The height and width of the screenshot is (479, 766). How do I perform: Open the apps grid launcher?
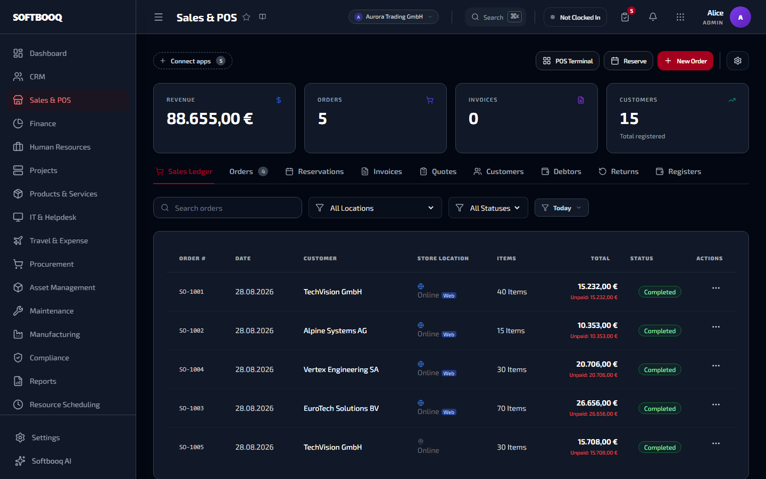pos(680,17)
